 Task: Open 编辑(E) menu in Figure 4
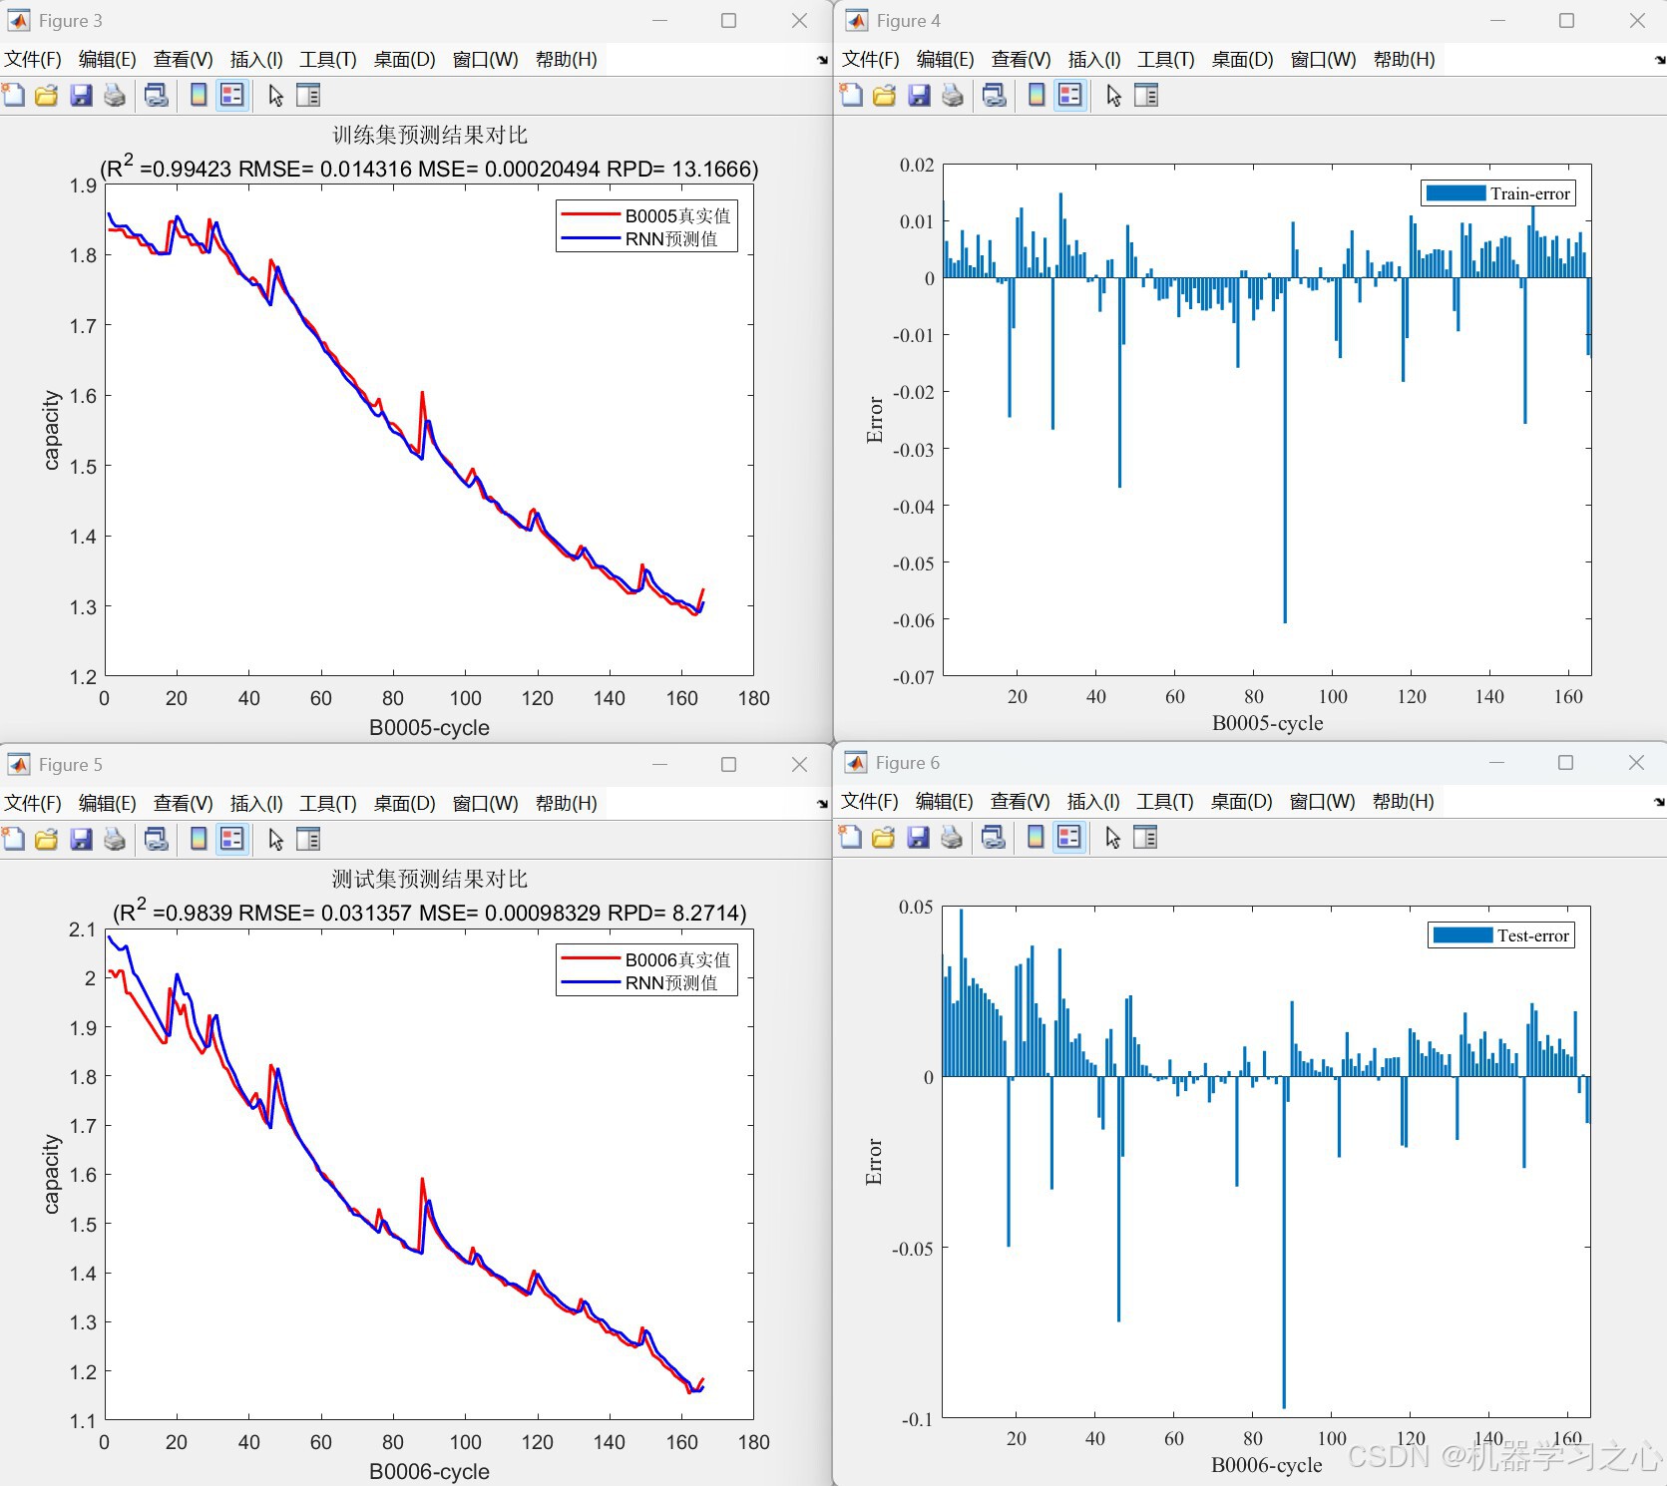coord(945,59)
